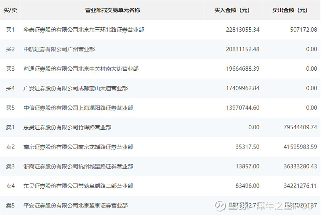Select the 买5 row label
Image resolution: width=322 pixels, height=216 pixels.
coord(10,108)
